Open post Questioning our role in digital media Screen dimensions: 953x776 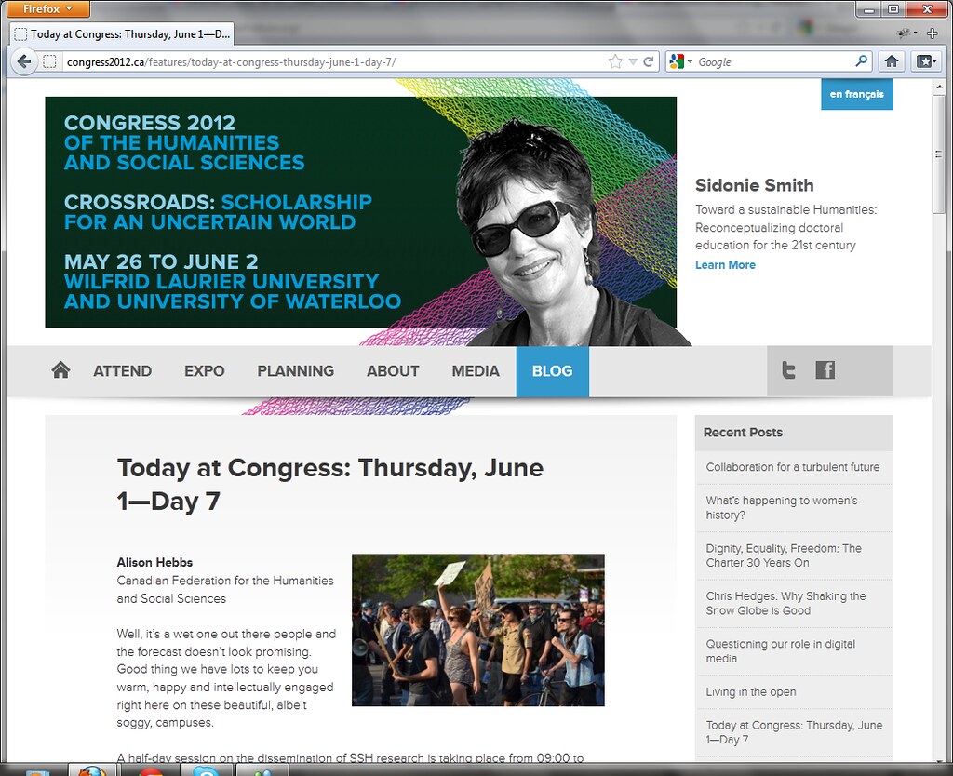point(781,651)
